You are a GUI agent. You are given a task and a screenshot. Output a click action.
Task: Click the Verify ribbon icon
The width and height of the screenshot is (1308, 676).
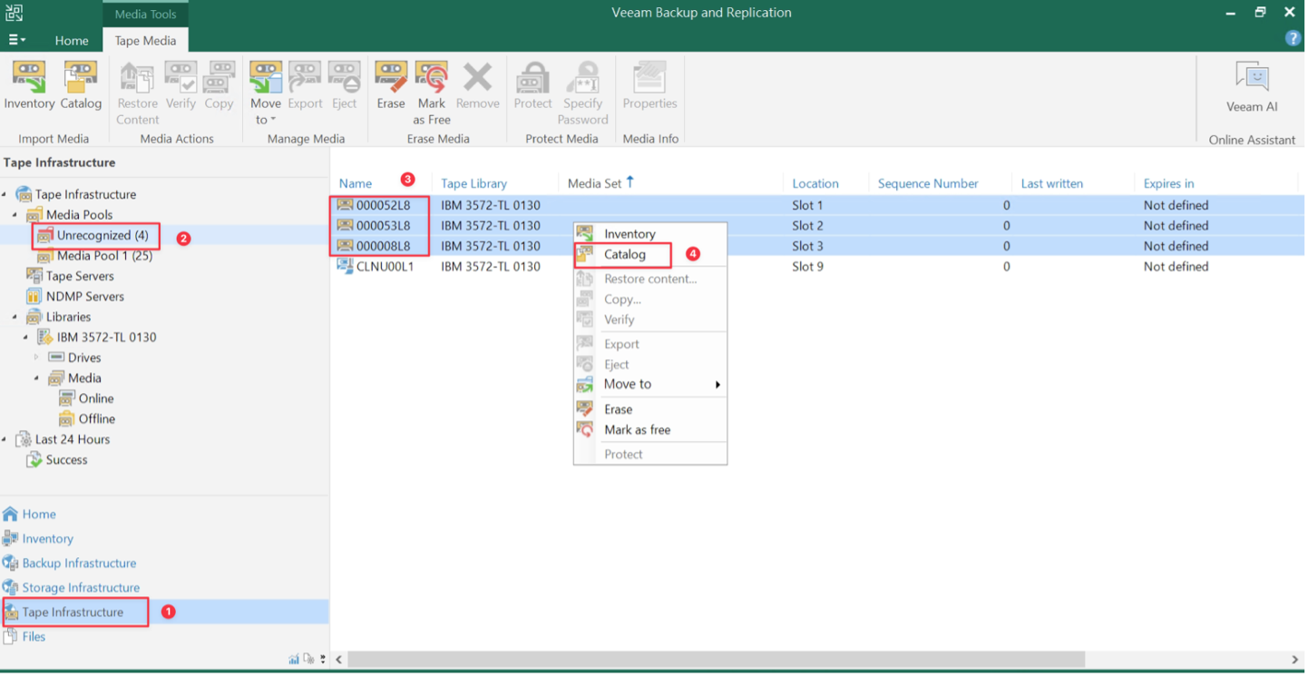pyautogui.click(x=181, y=86)
